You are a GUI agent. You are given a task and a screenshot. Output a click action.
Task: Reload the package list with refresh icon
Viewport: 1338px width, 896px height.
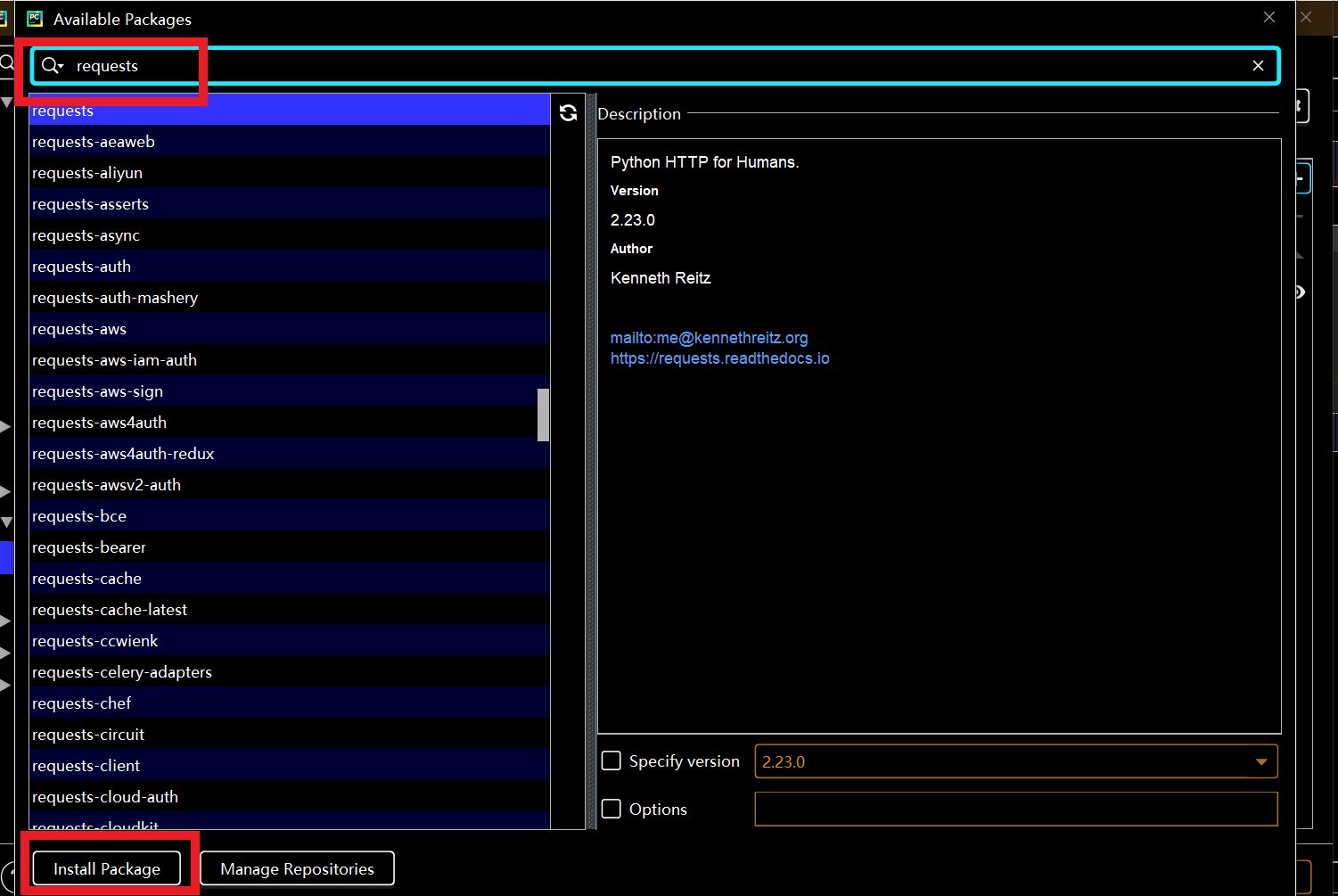pos(568,113)
